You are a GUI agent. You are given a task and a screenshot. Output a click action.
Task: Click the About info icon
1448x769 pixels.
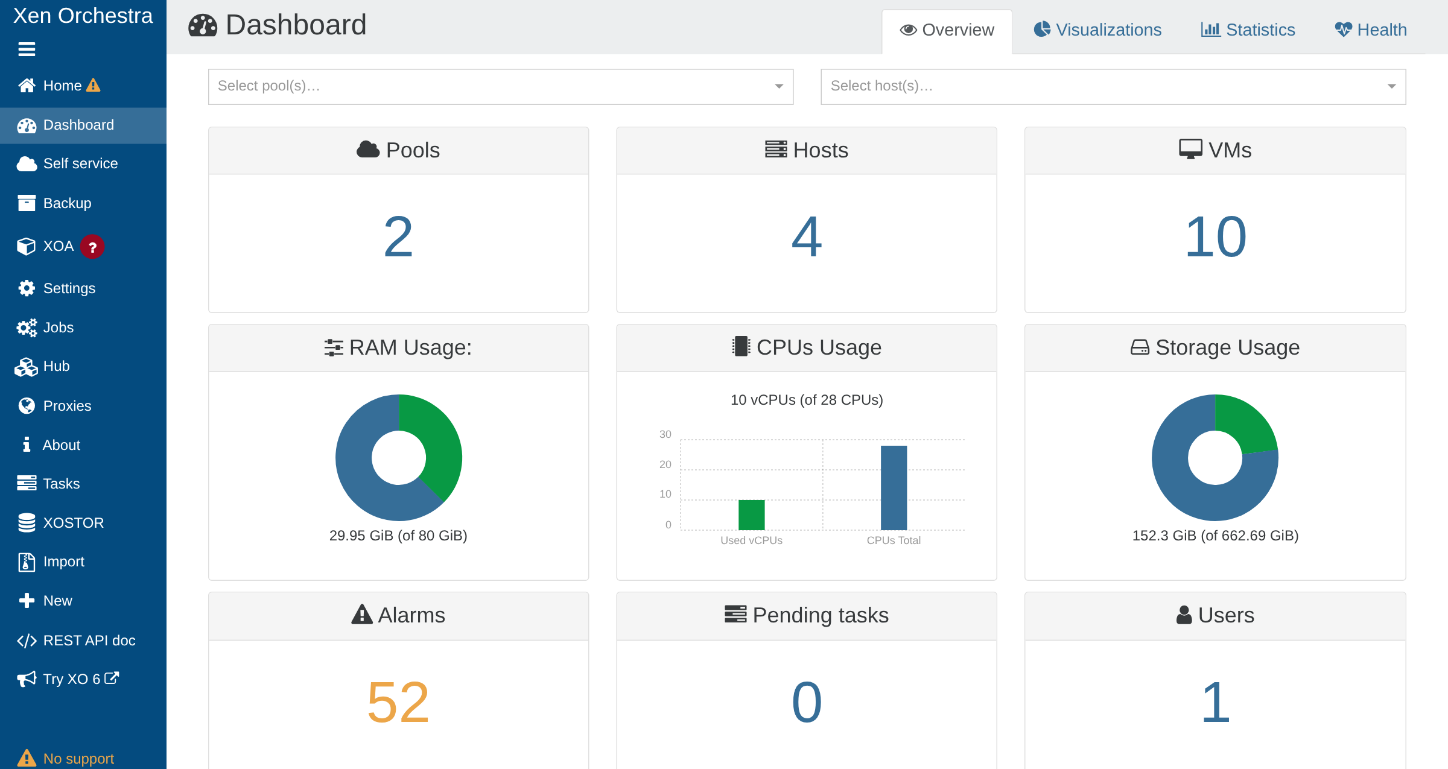coord(26,445)
